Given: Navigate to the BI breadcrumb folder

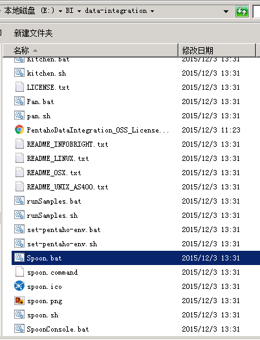Looking at the screenshot, I should [x=69, y=10].
